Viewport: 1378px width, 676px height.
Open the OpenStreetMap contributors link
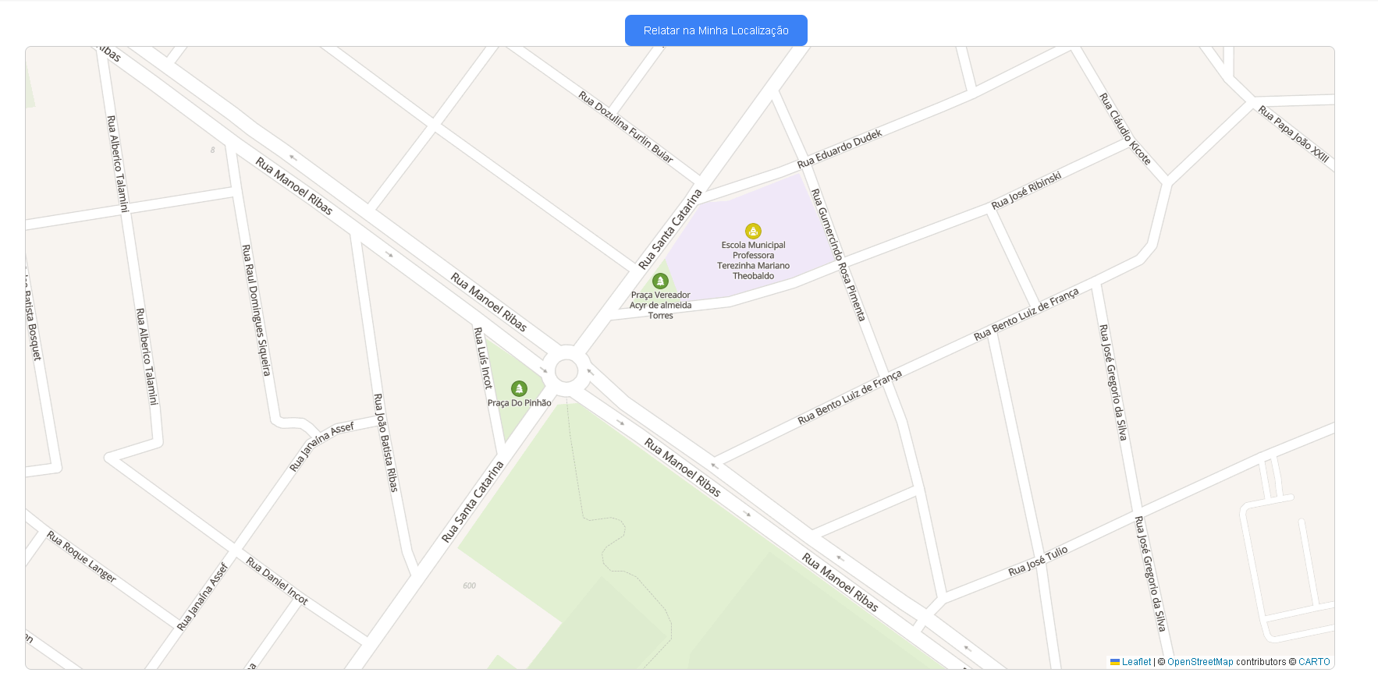1200,662
